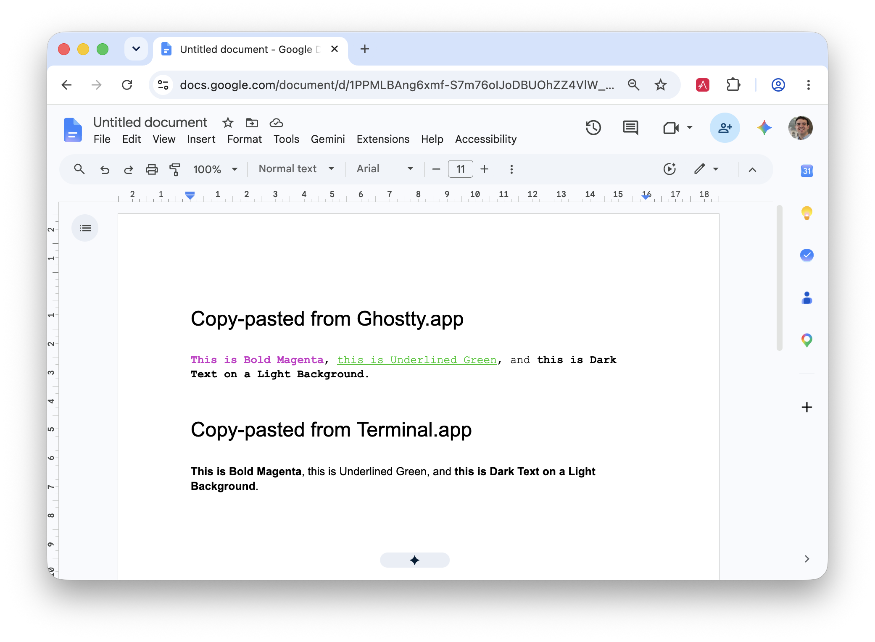875x642 pixels.
Task: Open the Tools menu
Action: pos(286,139)
